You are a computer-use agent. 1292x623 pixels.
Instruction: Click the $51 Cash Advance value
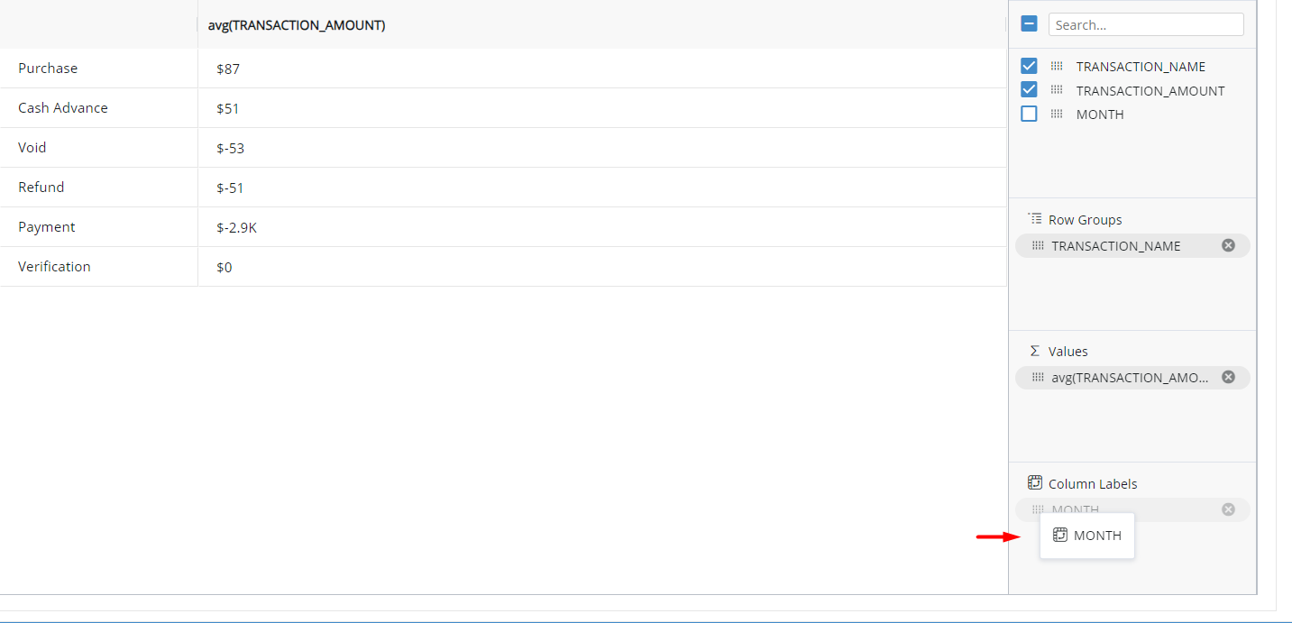(228, 108)
